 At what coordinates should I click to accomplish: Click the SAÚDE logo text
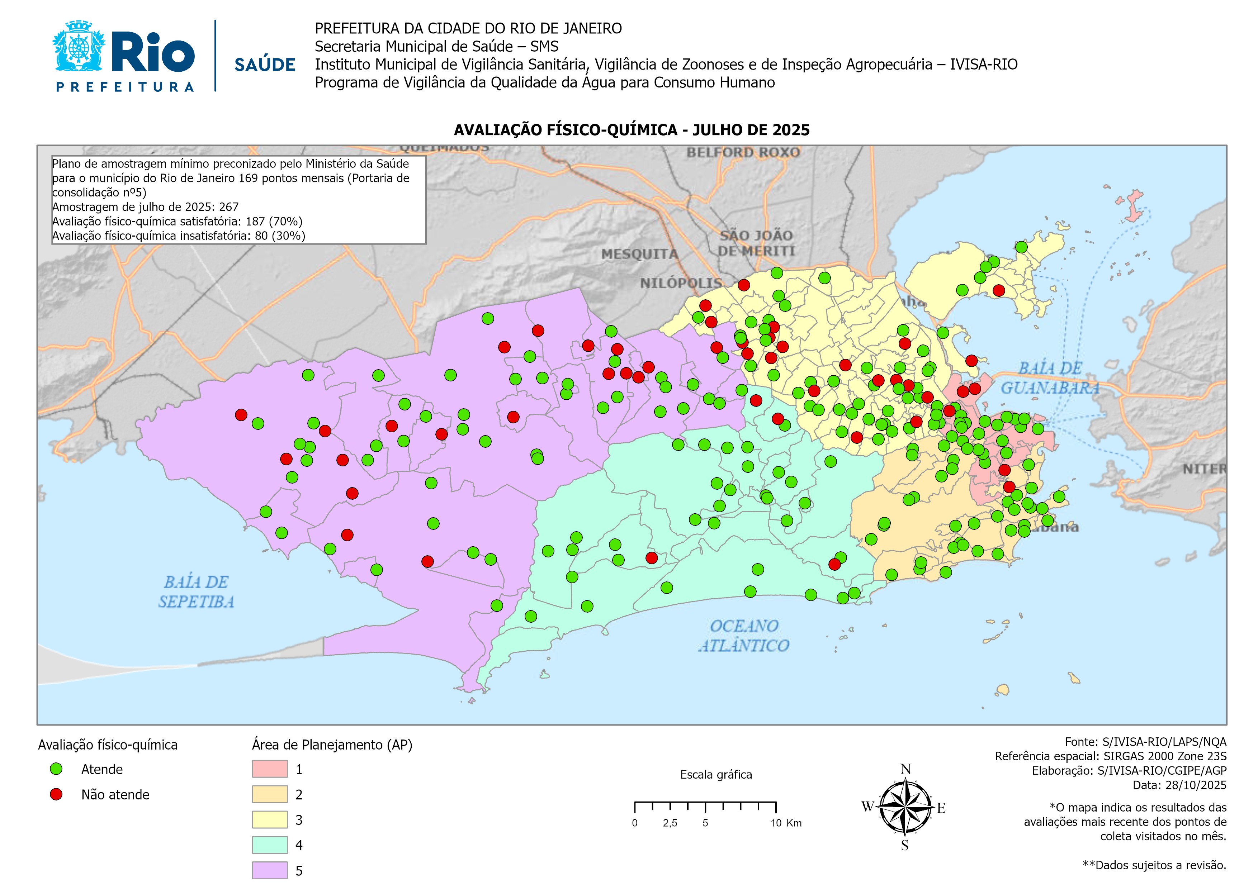[x=265, y=65]
